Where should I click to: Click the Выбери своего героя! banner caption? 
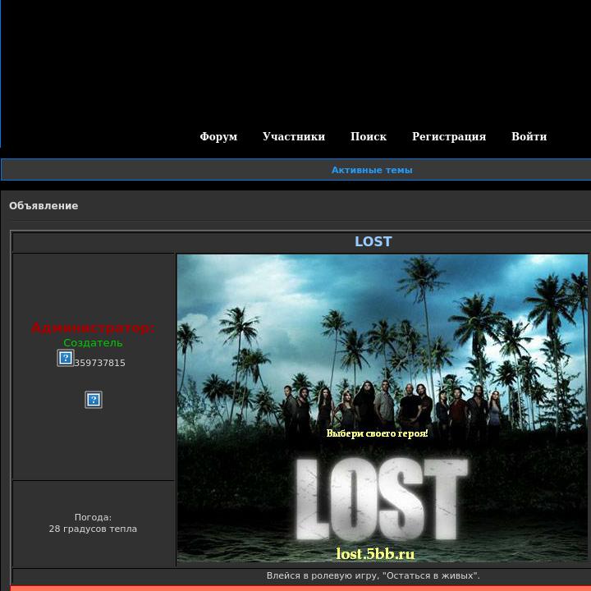click(377, 433)
